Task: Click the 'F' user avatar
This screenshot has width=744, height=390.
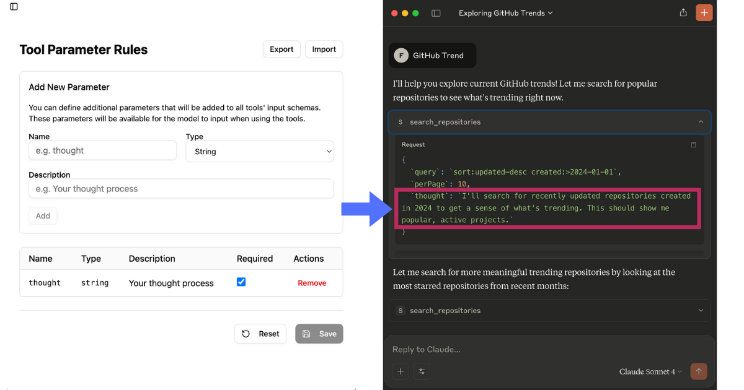Action: click(x=401, y=55)
